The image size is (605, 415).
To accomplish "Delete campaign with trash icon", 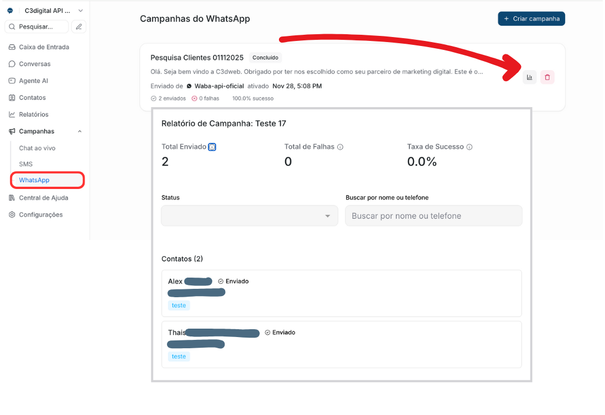I will point(547,77).
